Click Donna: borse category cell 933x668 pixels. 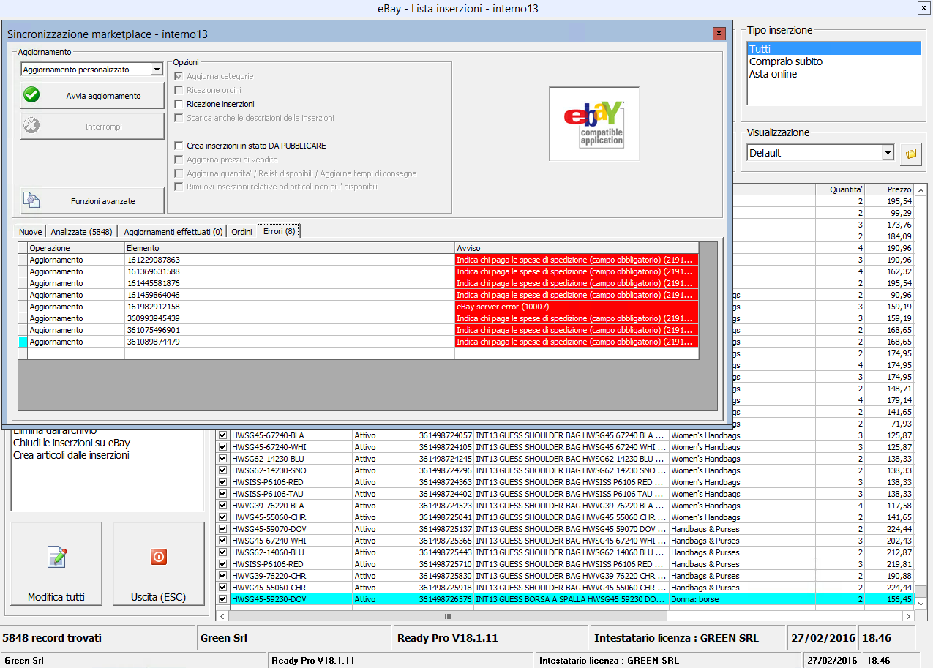point(742,599)
